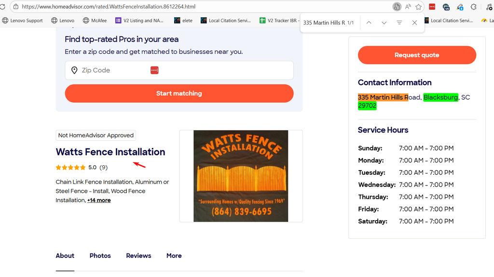Open the highlighter extension icon
Viewport: 494px width, 277px height.
point(460,7)
